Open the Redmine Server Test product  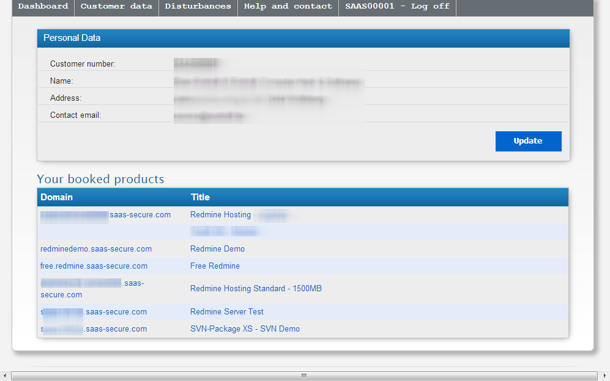pyautogui.click(x=226, y=311)
